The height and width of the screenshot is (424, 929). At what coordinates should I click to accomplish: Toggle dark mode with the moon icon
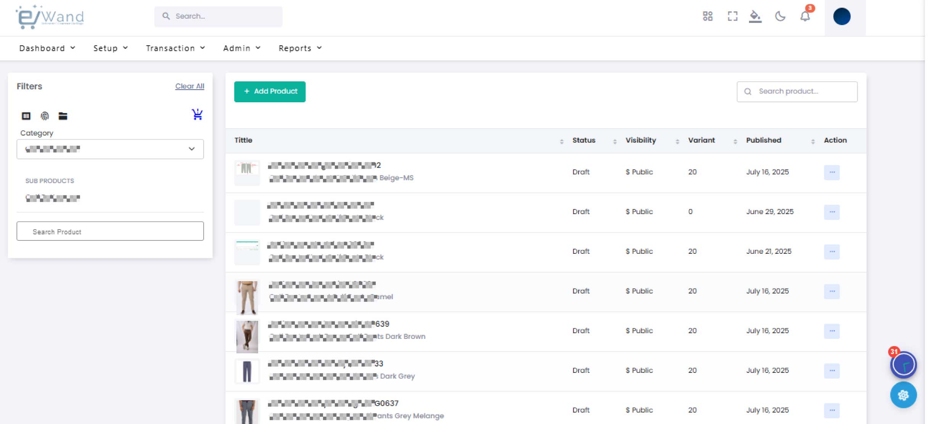[x=780, y=16]
